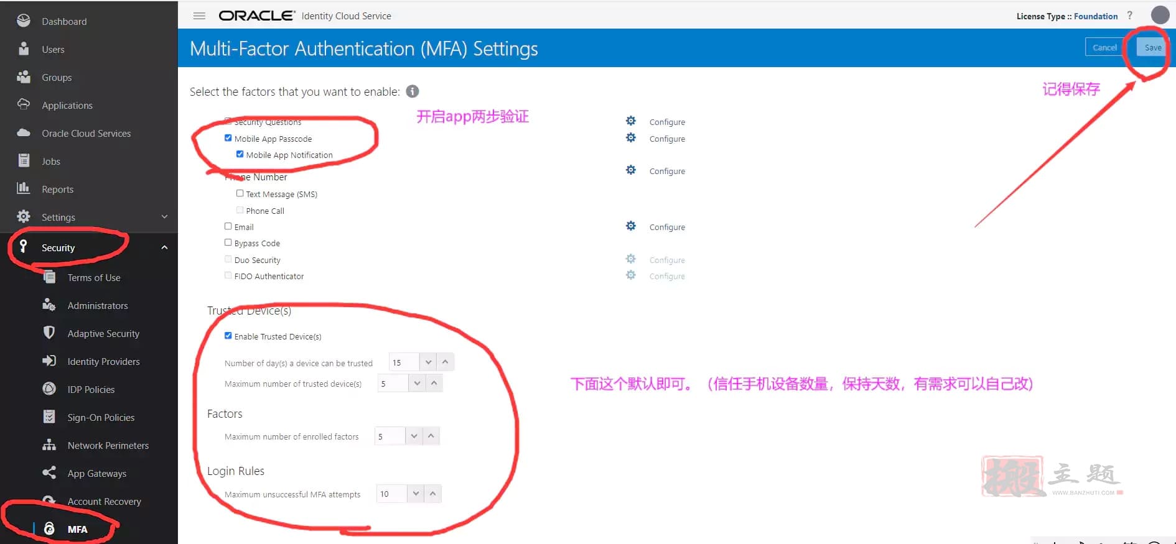
Task: Click Configure link for Duo Security
Action: click(667, 260)
